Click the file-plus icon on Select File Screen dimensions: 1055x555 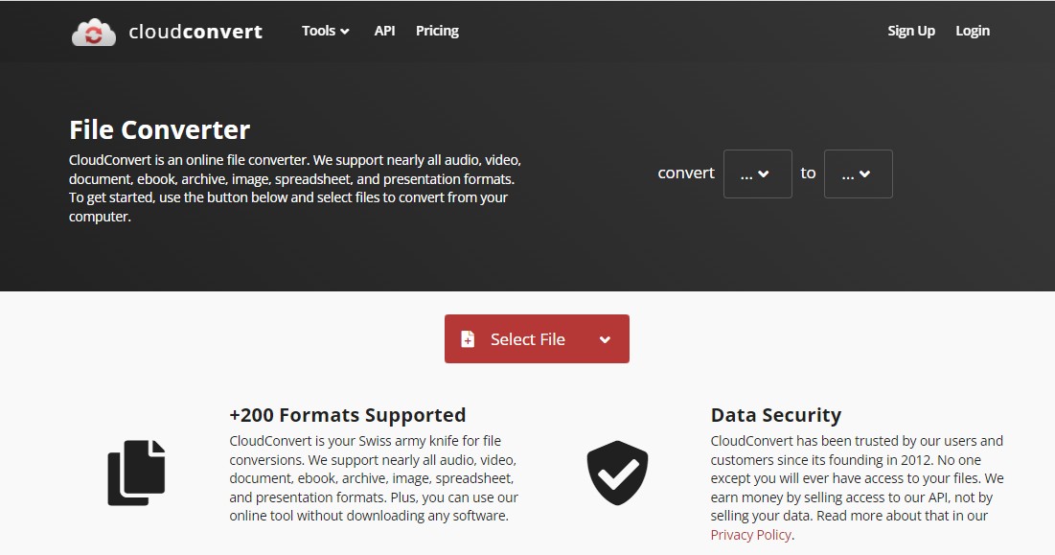pyautogui.click(x=468, y=339)
